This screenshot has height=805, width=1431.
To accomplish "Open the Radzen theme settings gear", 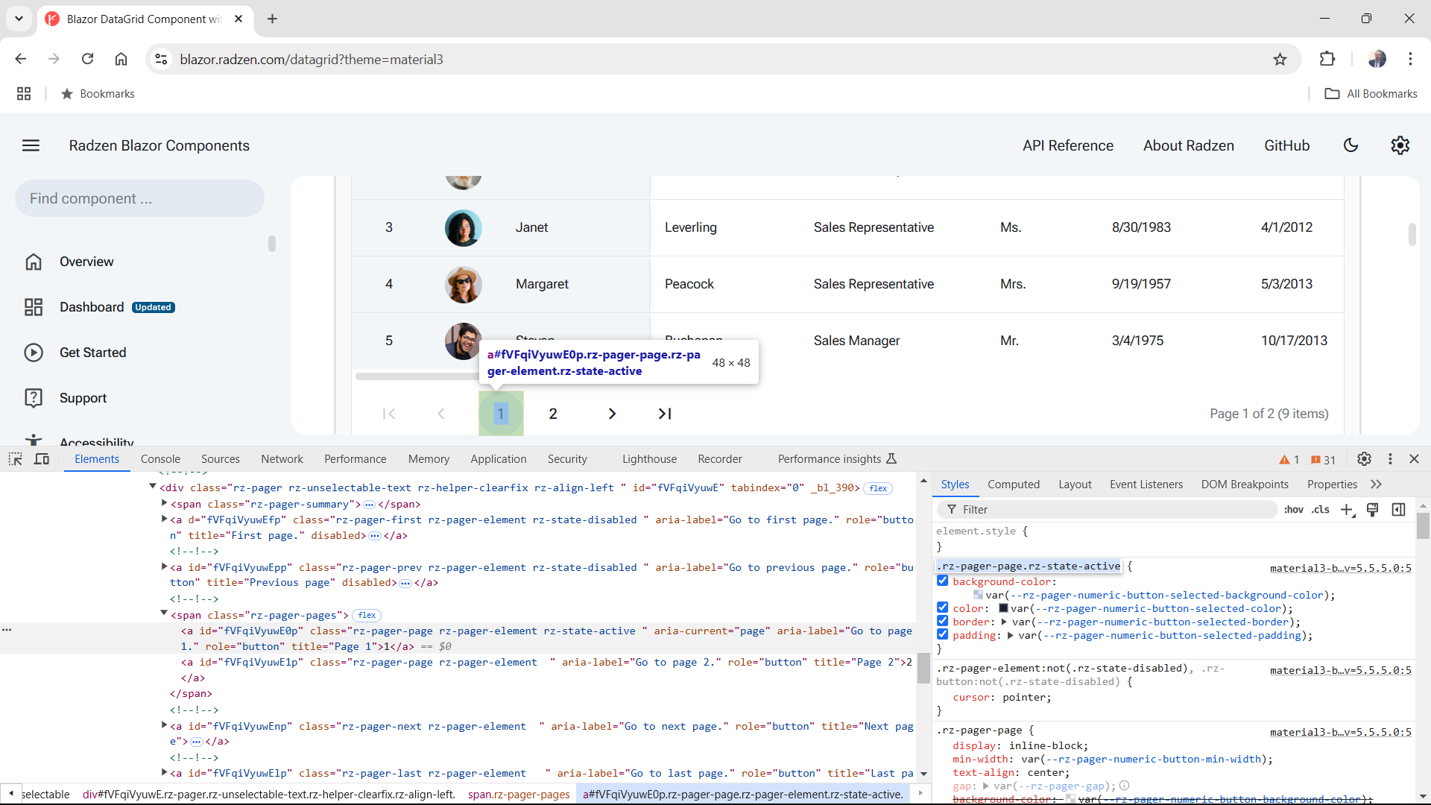I will (1400, 145).
